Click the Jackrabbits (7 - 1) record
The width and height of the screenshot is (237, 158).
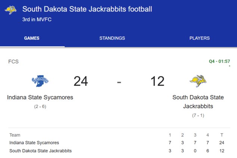tap(198, 115)
